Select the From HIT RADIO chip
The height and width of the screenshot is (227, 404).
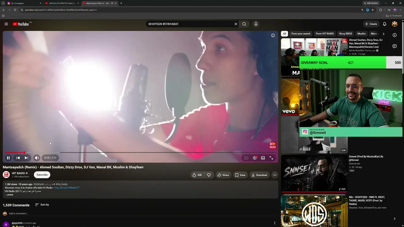coord(325,34)
